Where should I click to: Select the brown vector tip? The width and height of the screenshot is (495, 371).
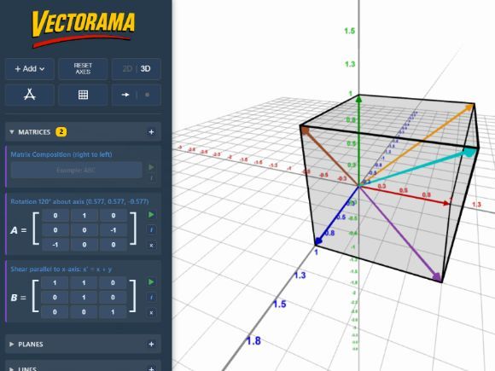pyautogui.click(x=305, y=130)
